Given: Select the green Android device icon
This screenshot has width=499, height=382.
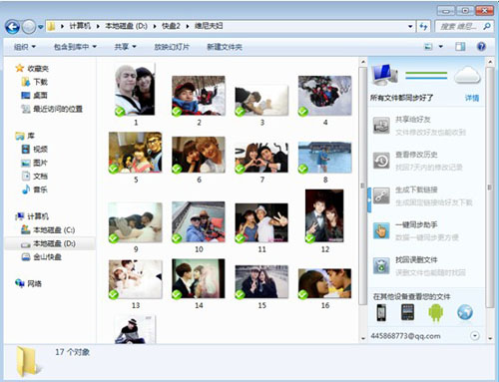Looking at the screenshot, I should pos(436,312).
